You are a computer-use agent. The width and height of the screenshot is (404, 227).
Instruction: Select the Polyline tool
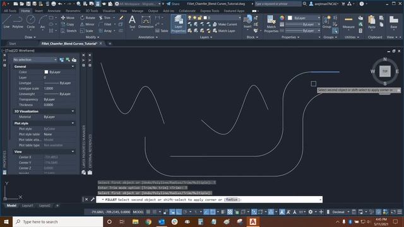tap(18, 21)
